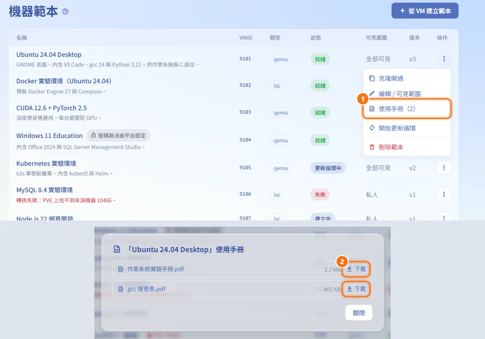The height and width of the screenshot is (339, 485).
Task: Click the Docker 實驗環境 (Ubuntu 24.04) name
Action: (x=64, y=81)
